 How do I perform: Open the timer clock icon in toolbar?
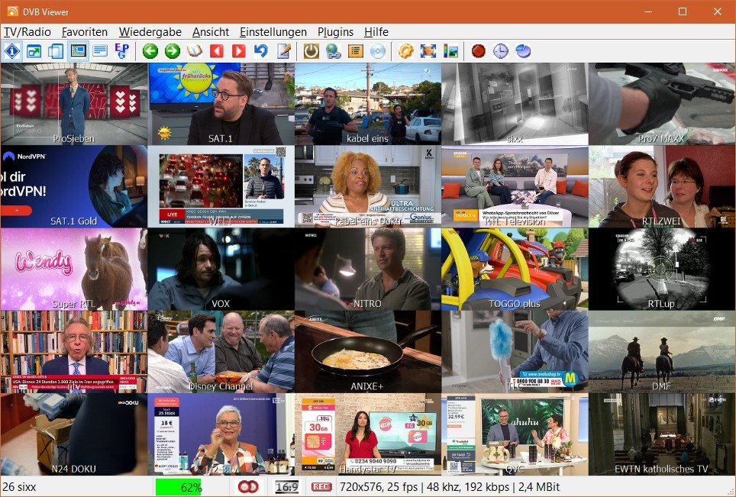(x=500, y=51)
